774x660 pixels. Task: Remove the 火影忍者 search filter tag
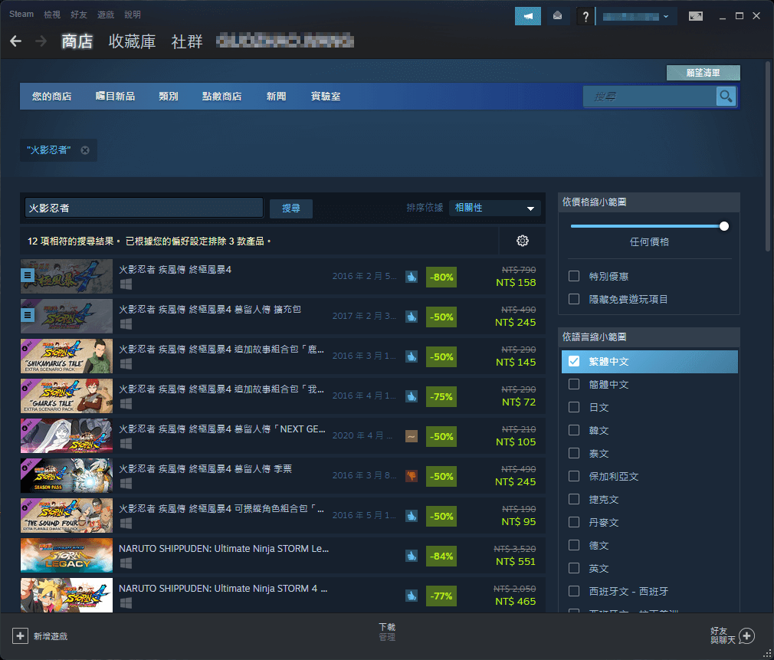point(85,150)
